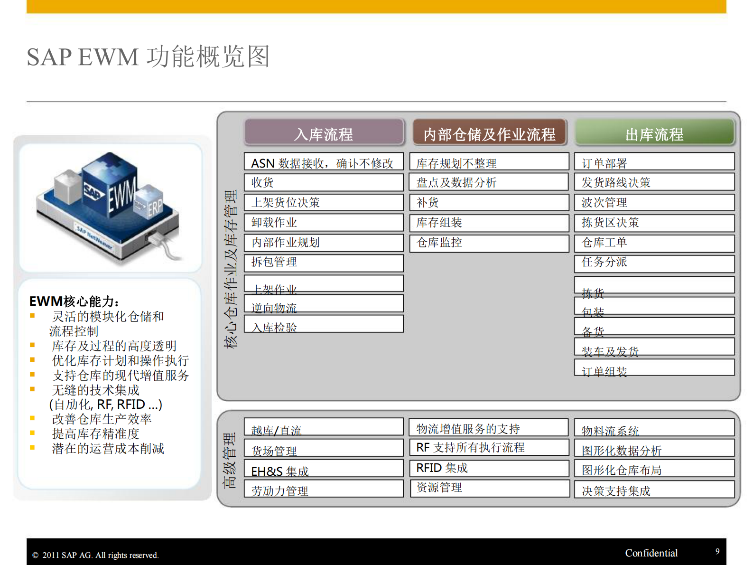This screenshot has height=565, width=753.
Task: Click the 库存规划不整理 box
Action: [x=489, y=161]
